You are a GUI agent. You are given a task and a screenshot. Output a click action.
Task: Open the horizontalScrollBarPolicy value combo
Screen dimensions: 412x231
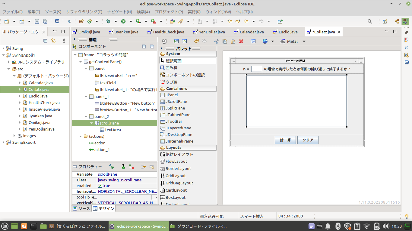(x=127, y=192)
